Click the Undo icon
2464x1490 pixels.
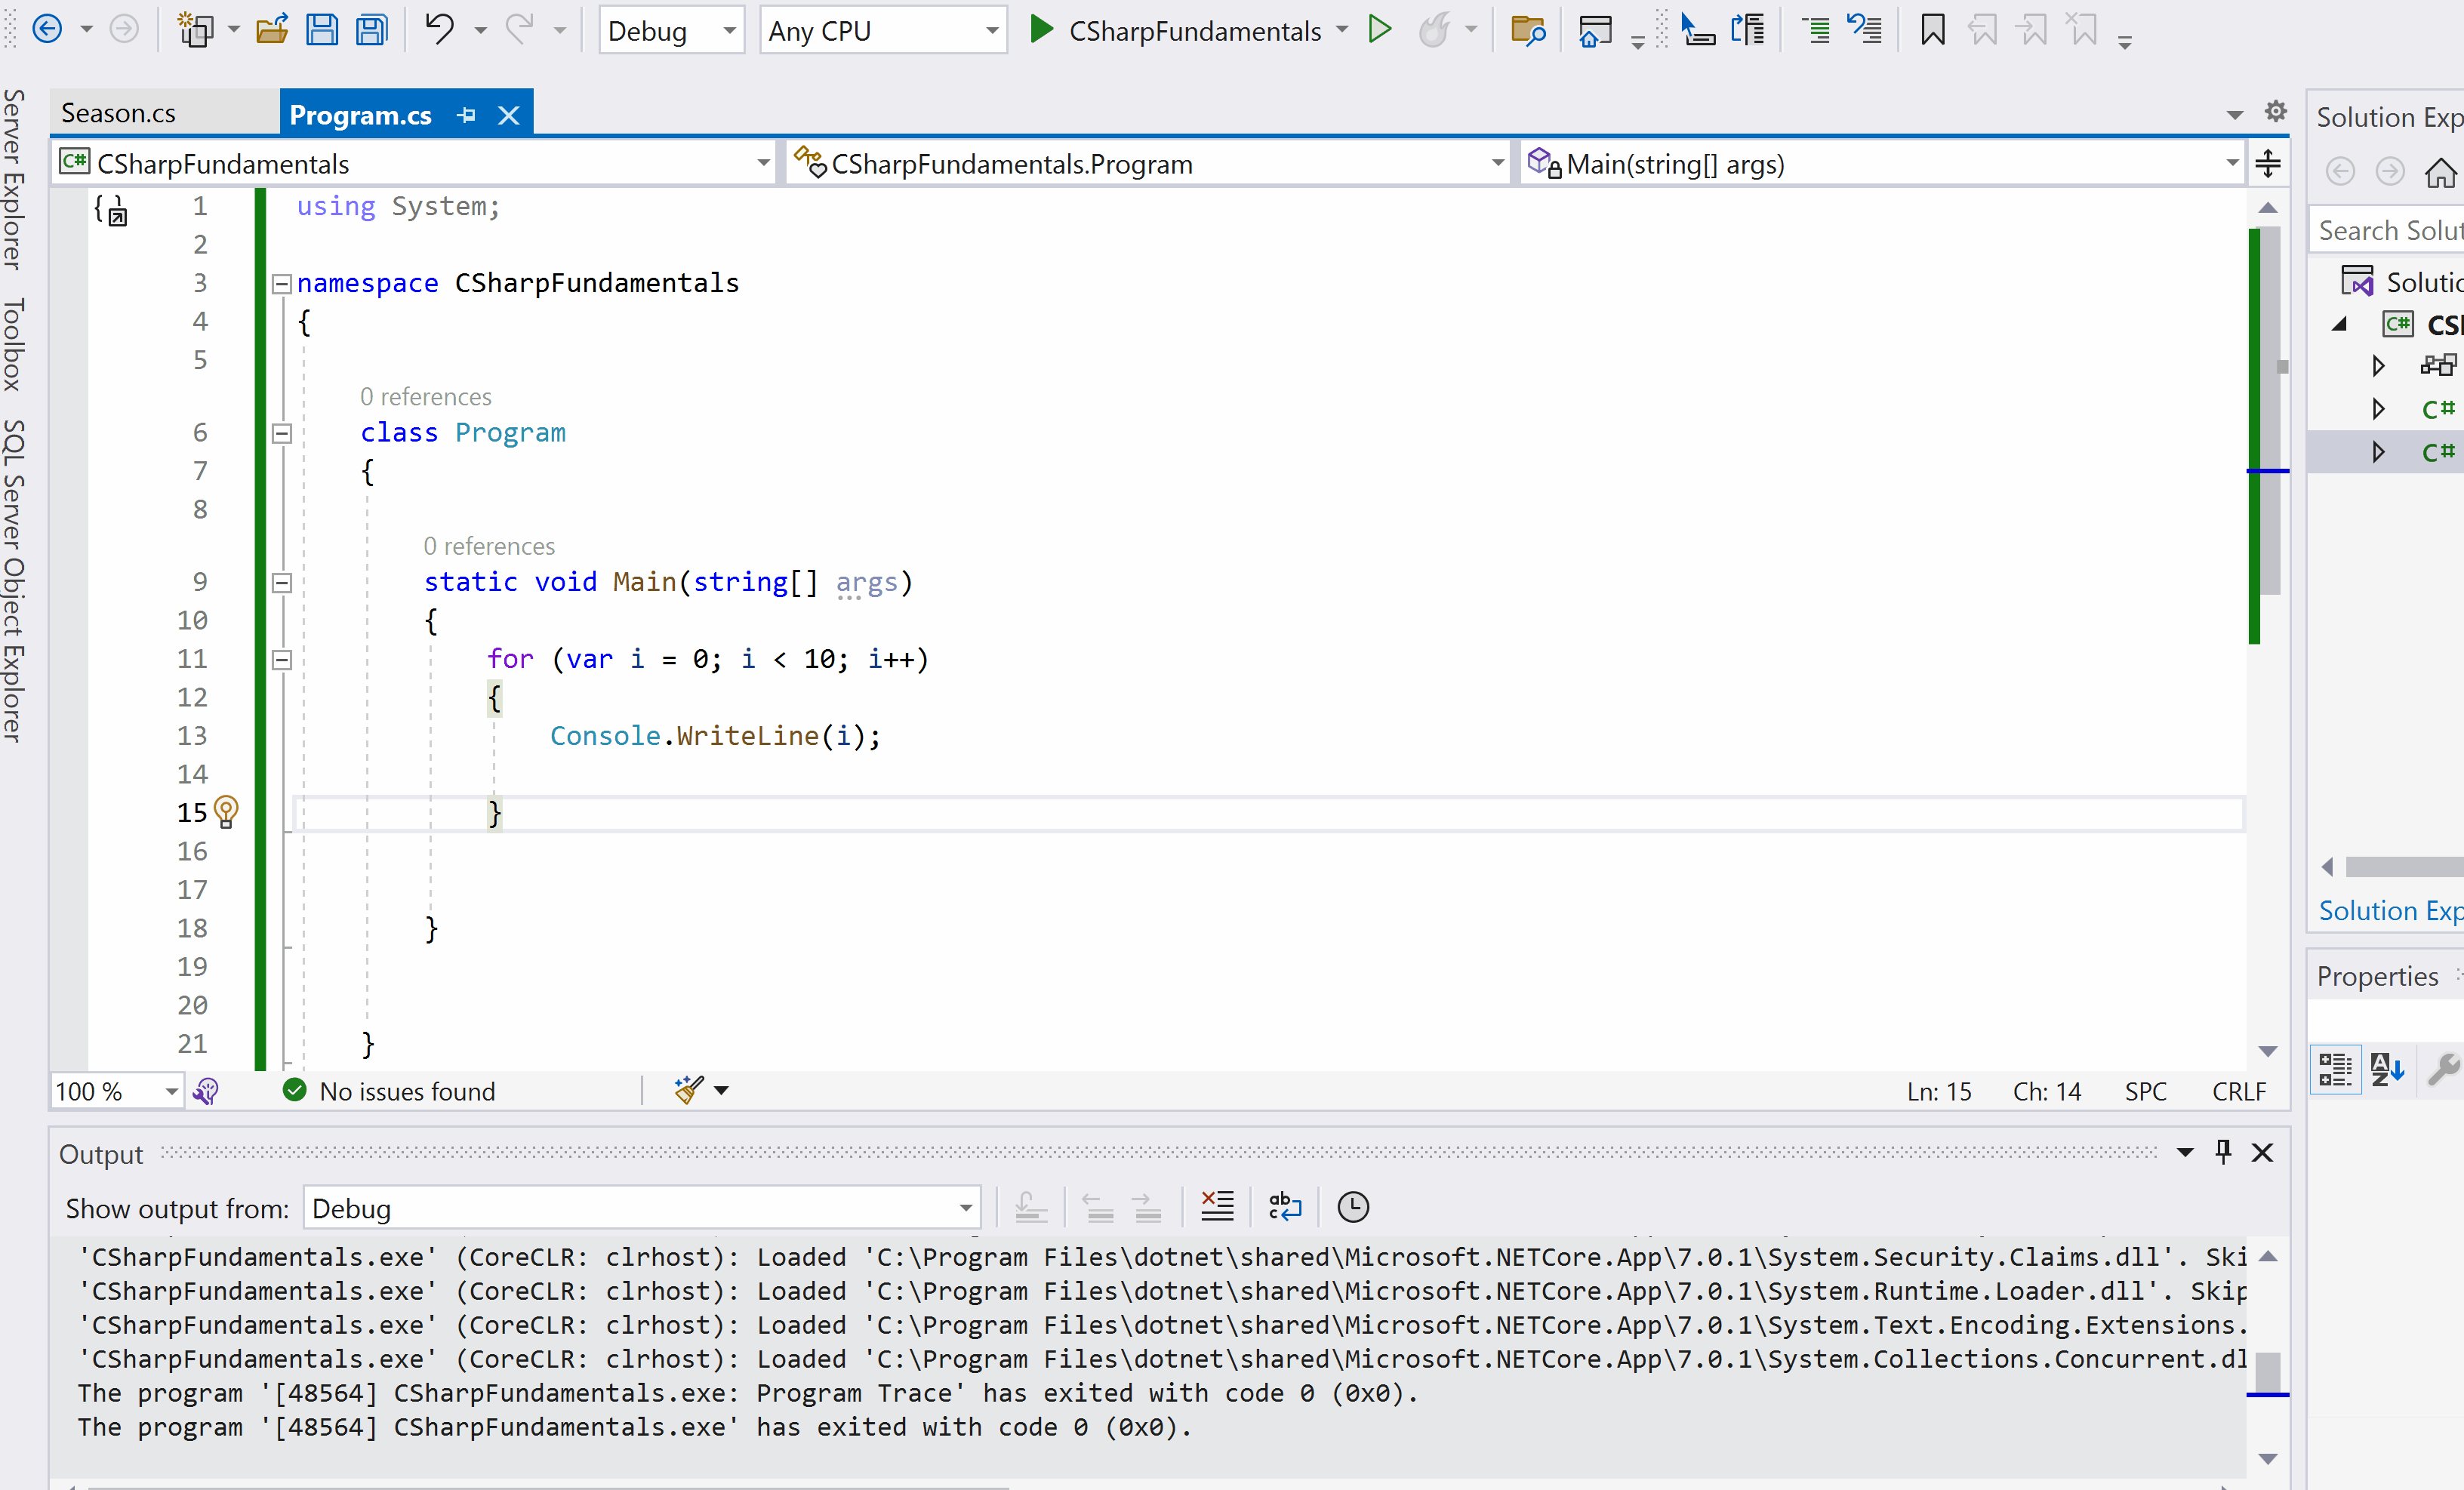tap(440, 30)
